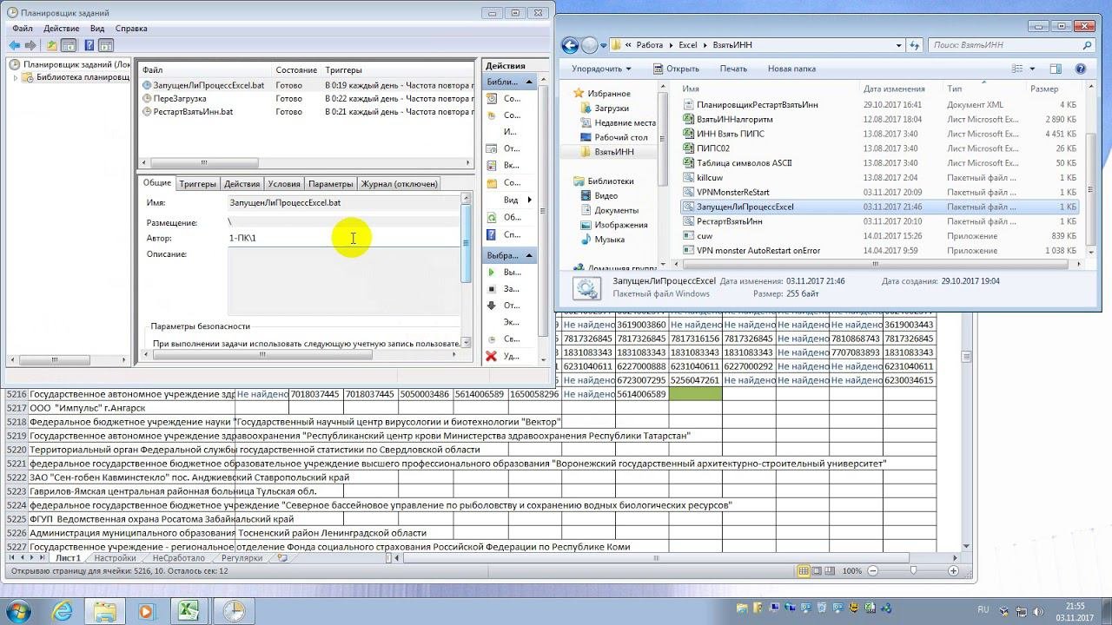Click the green Run task icon in Actions
The height and width of the screenshot is (625, 1112).
point(492,272)
